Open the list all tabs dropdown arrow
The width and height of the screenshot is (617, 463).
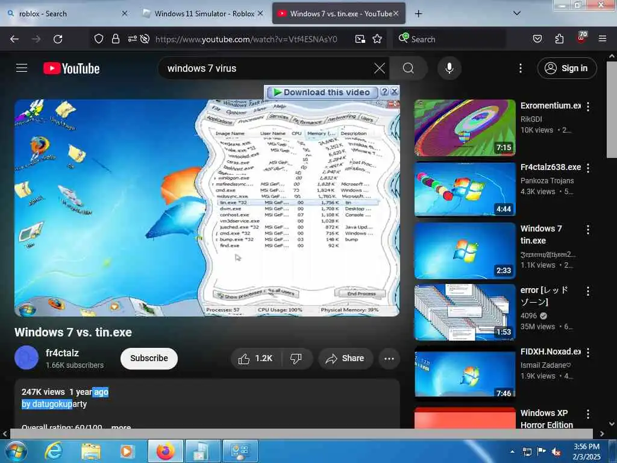(x=516, y=13)
